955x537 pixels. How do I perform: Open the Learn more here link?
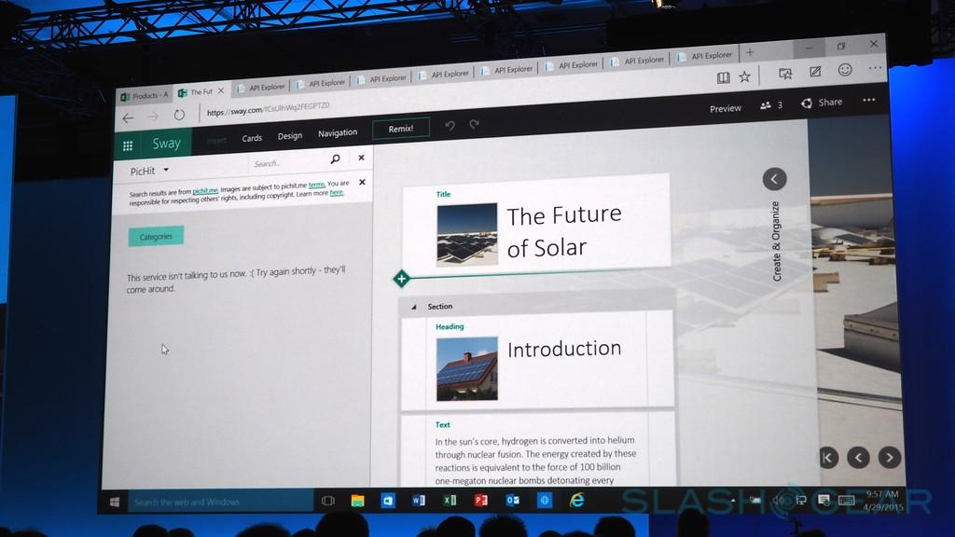[x=336, y=192]
